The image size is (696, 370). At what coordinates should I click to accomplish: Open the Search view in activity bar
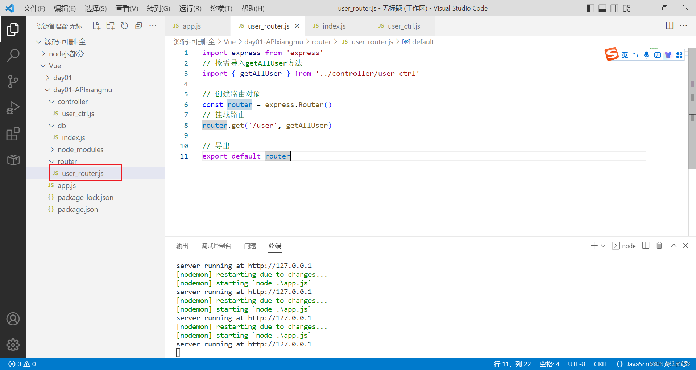pyautogui.click(x=13, y=55)
